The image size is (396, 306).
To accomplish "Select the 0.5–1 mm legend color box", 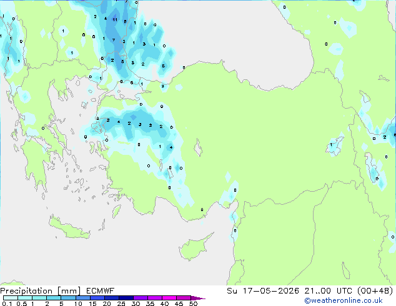I will pyautogui.click(x=25, y=298).
